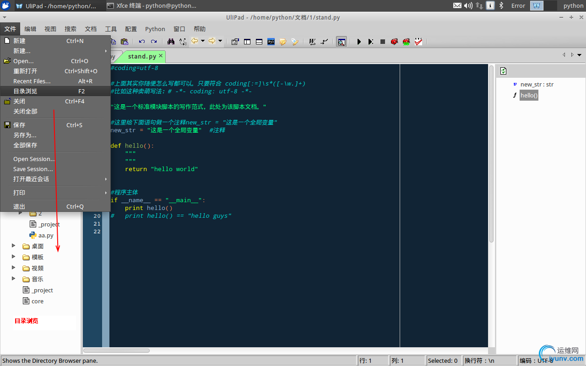
Task: Select Open Session... menu entry
Action: tap(55, 159)
